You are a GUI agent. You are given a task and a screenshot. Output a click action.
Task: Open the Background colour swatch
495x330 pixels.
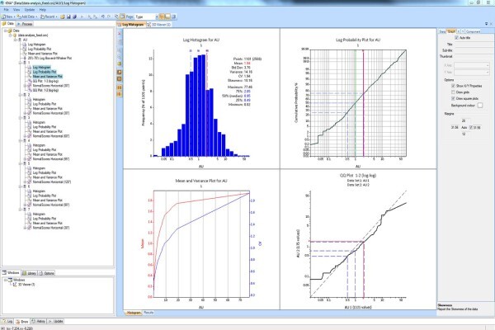click(480, 106)
